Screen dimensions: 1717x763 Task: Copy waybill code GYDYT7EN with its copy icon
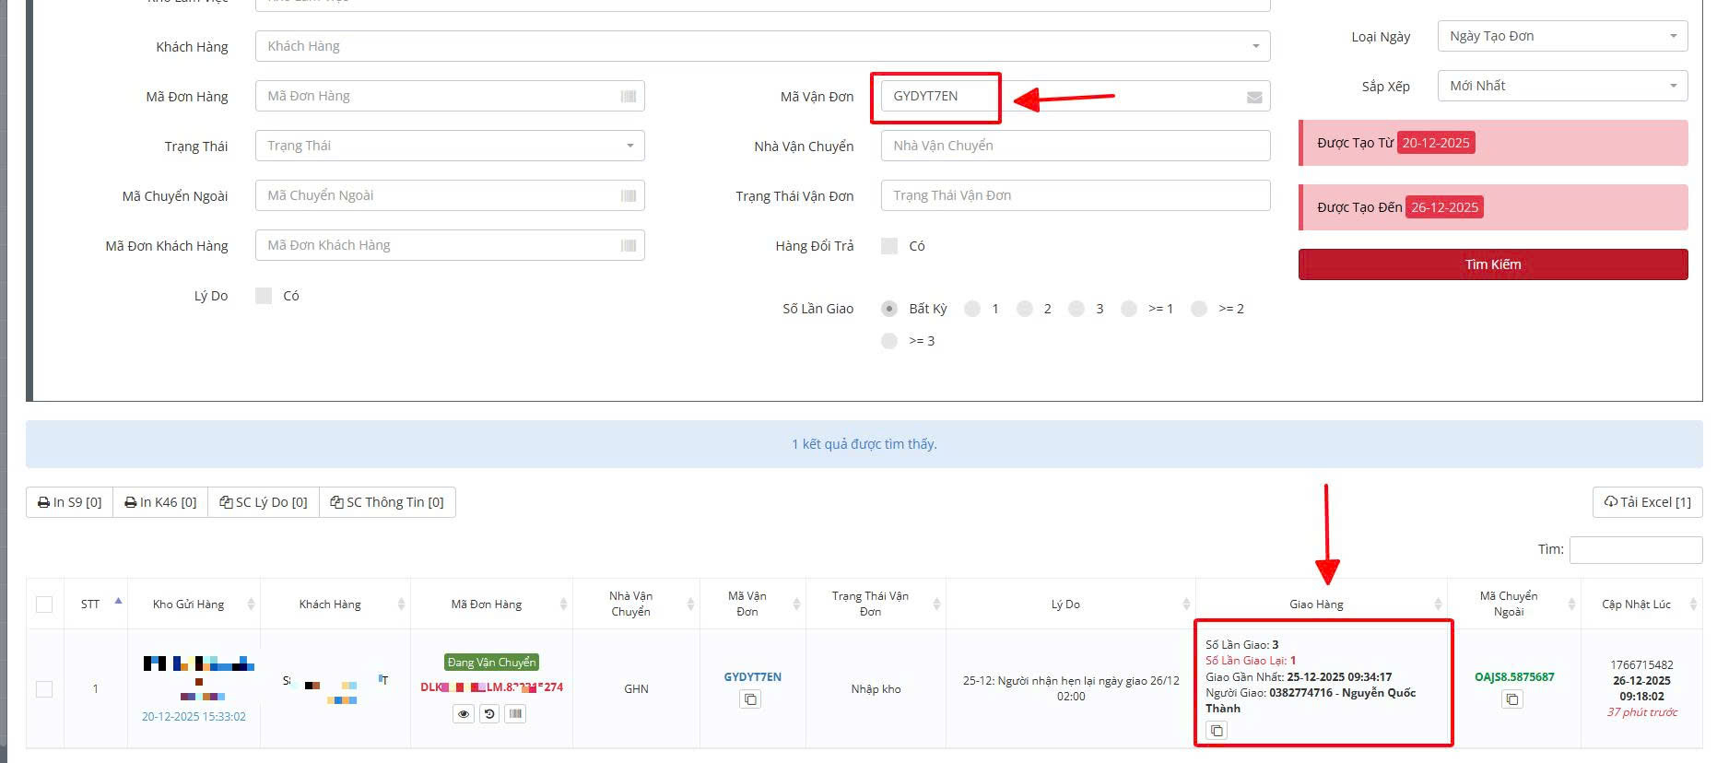[750, 699]
